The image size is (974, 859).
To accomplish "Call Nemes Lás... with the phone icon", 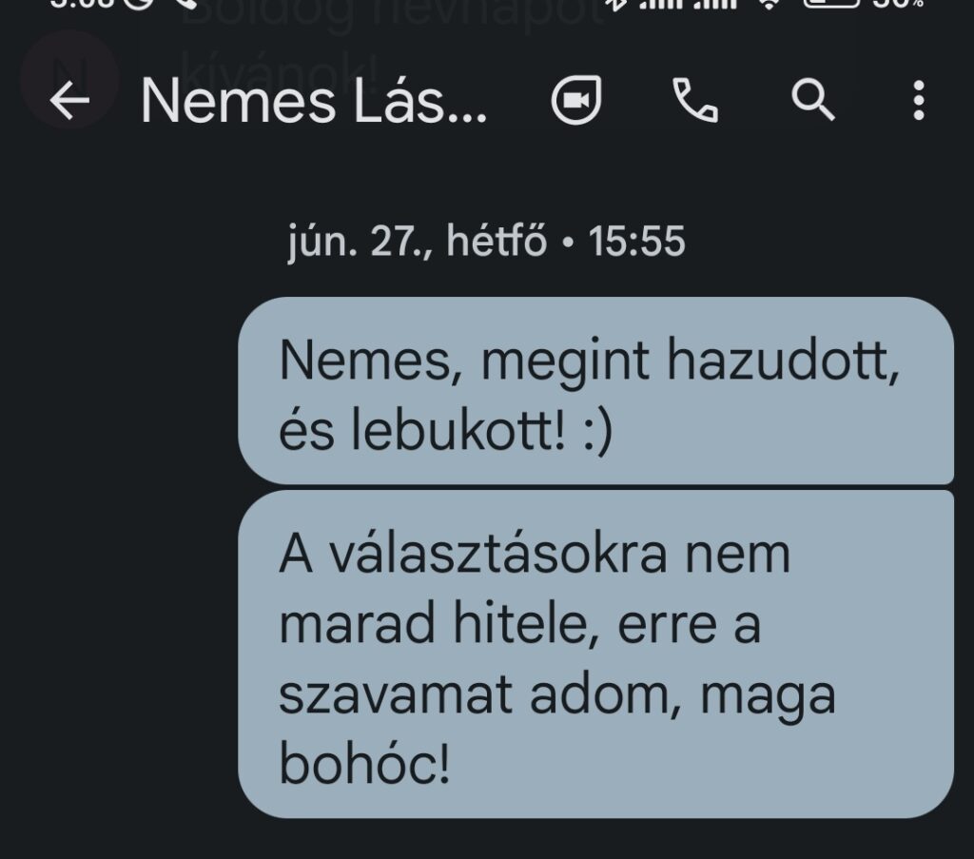I will click(695, 100).
